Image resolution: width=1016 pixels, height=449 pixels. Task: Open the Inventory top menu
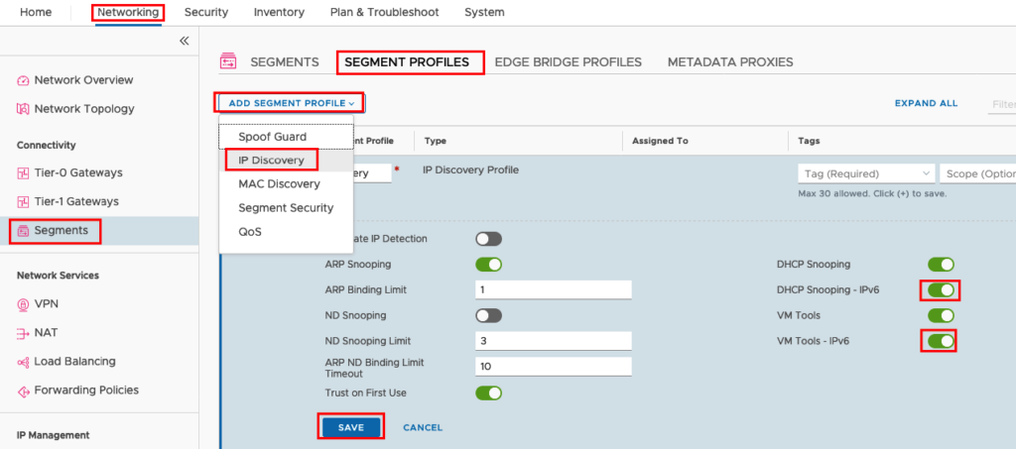279,12
